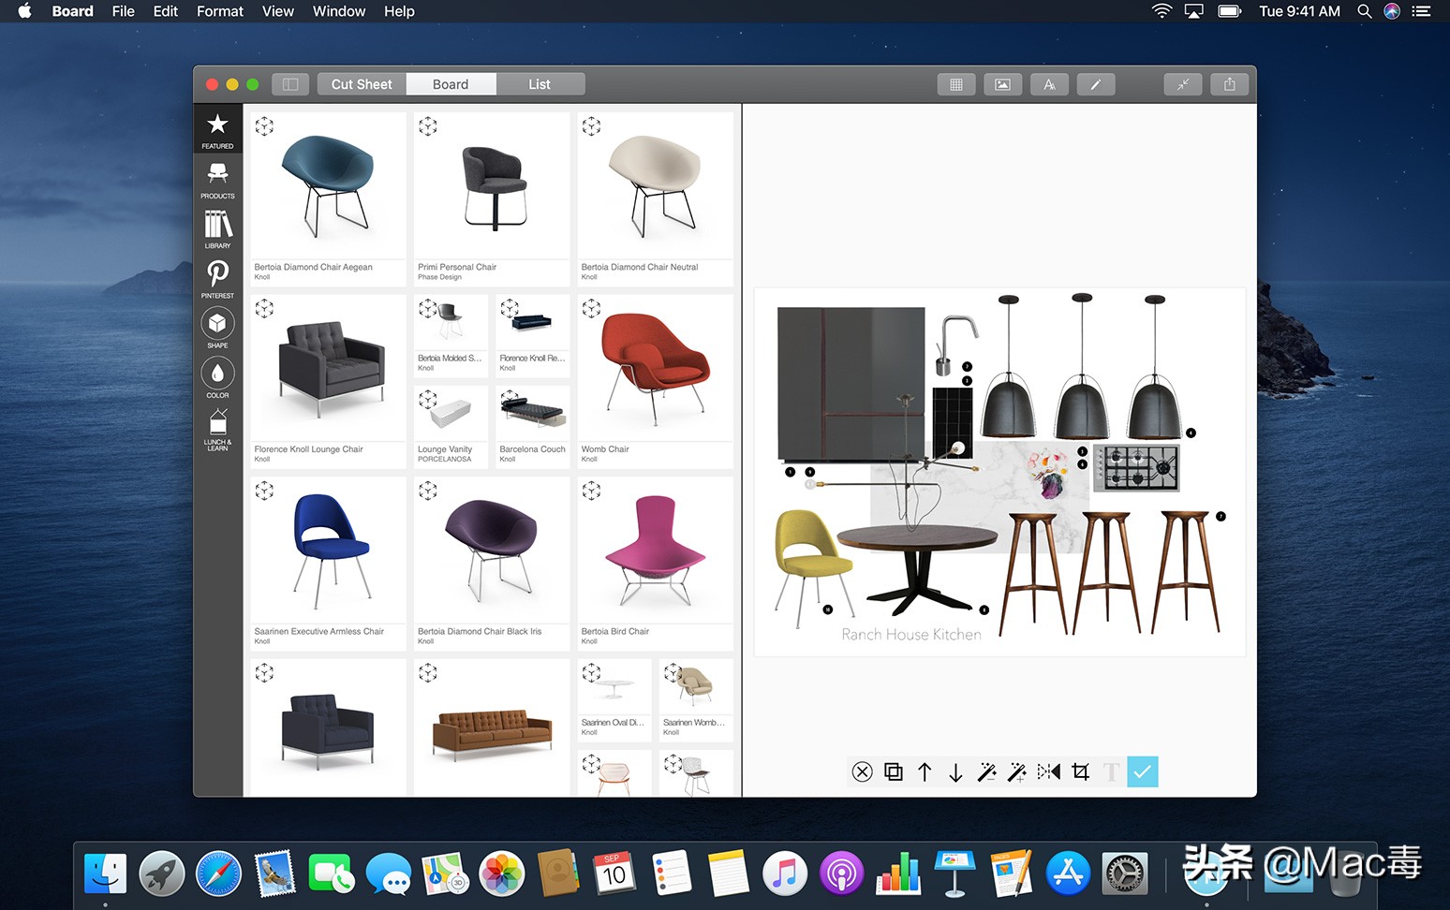The width and height of the screenshot is (1450, 910).
Task: Open the Shape sidebar section
Action: [x=217, y=329]
